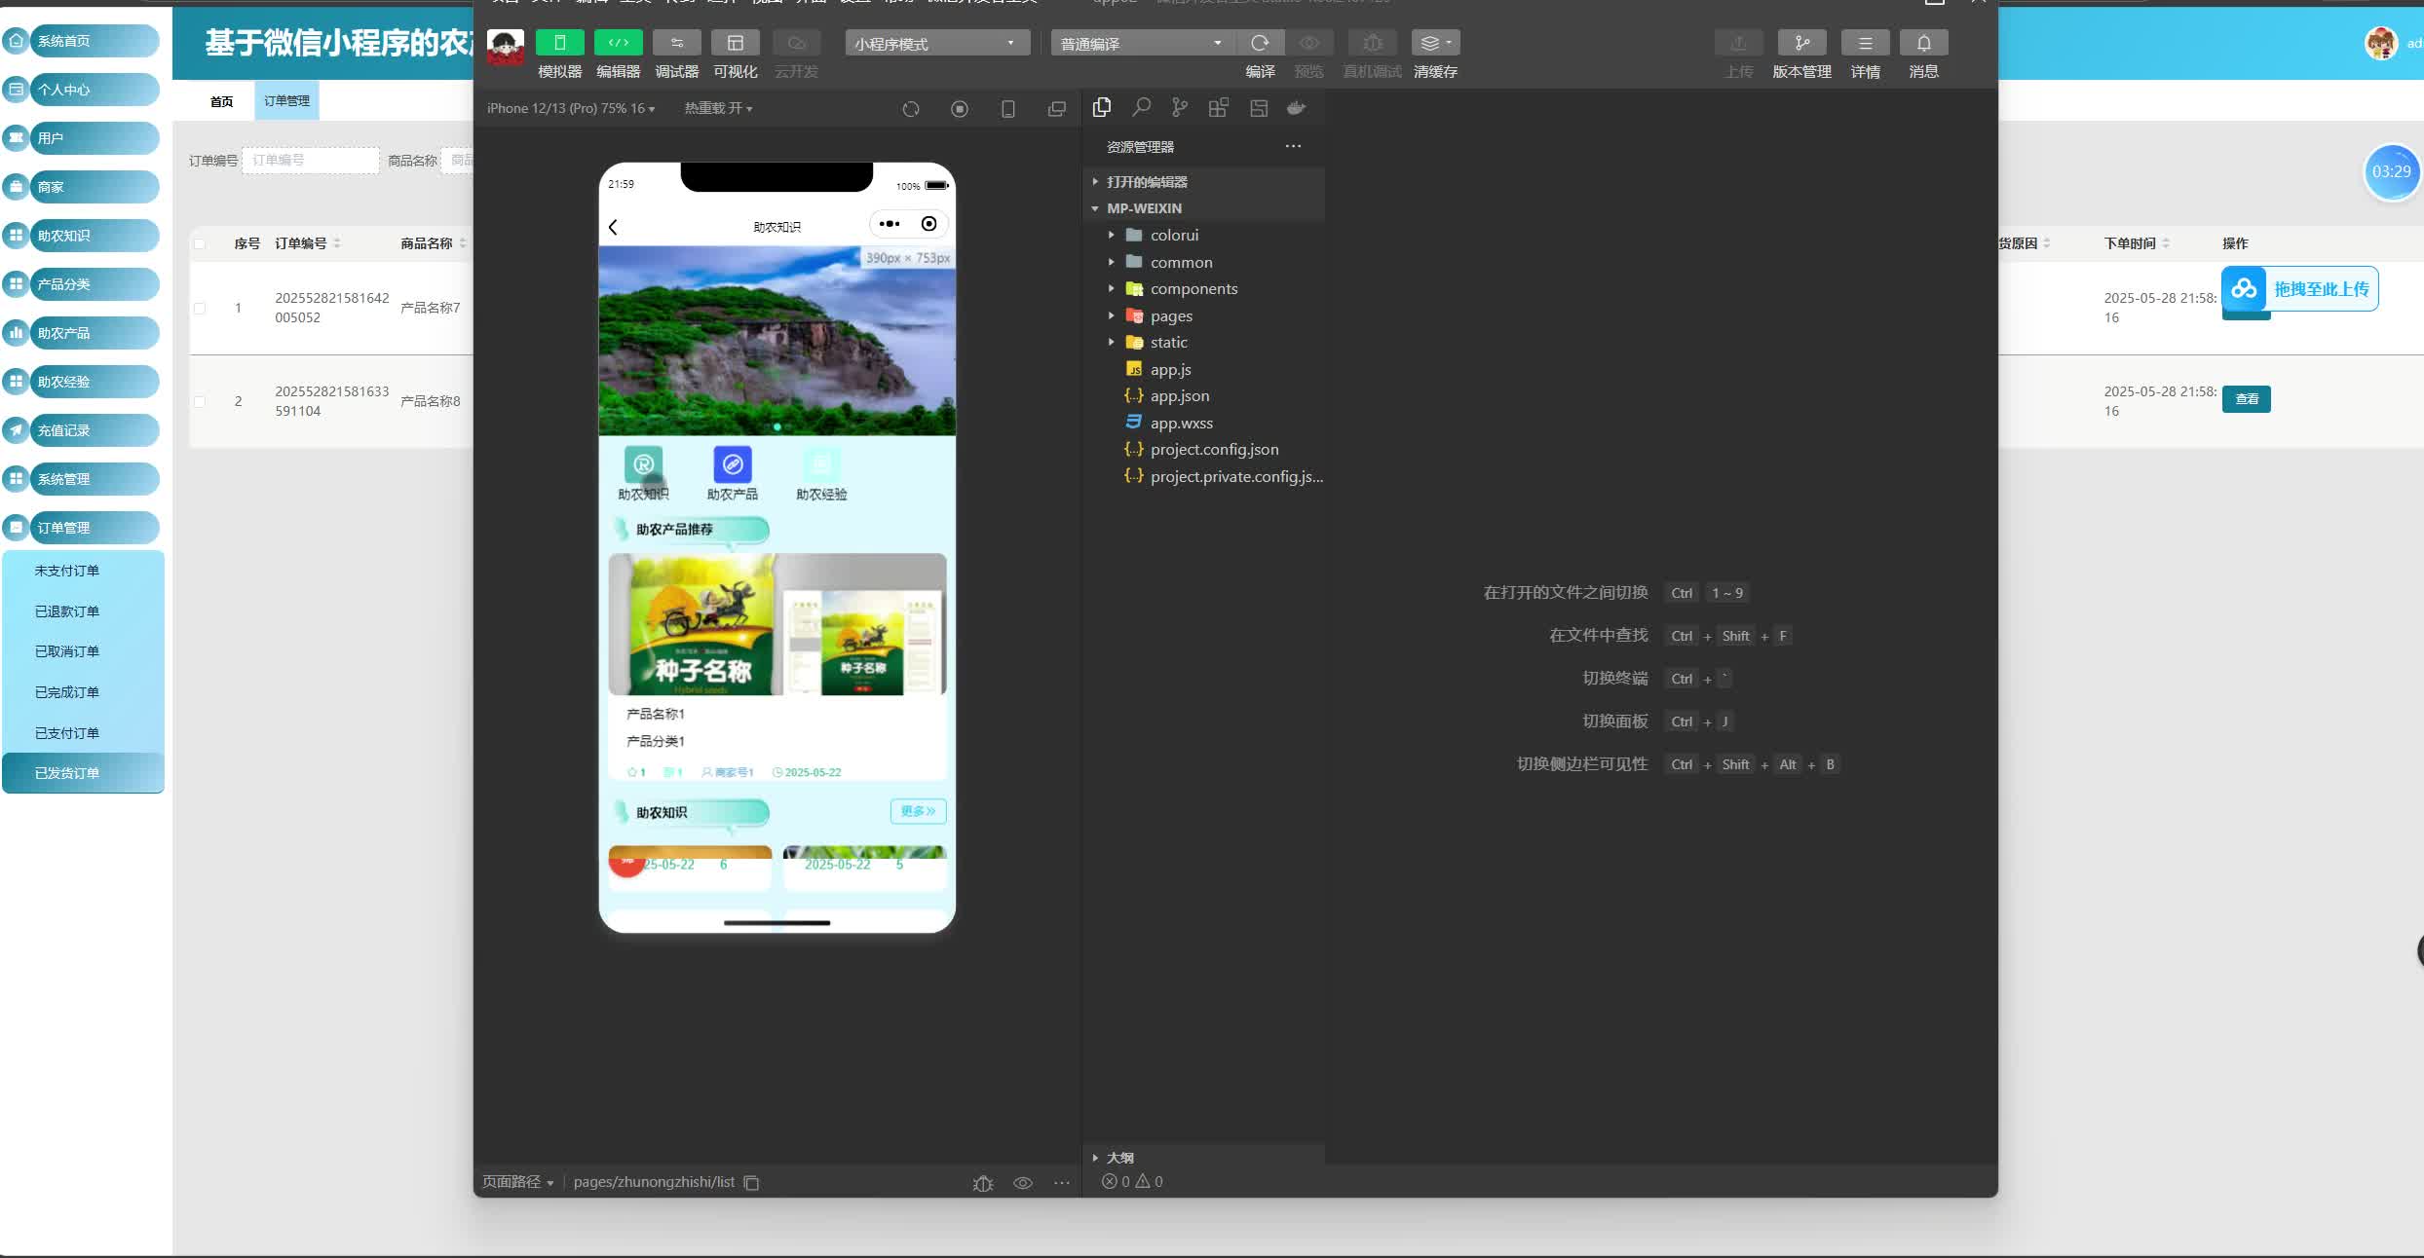Image resolution: width=2424 pixels, height=1258 pixels.
Task: Open app.json in file explorer
Action: (1179, 395)
